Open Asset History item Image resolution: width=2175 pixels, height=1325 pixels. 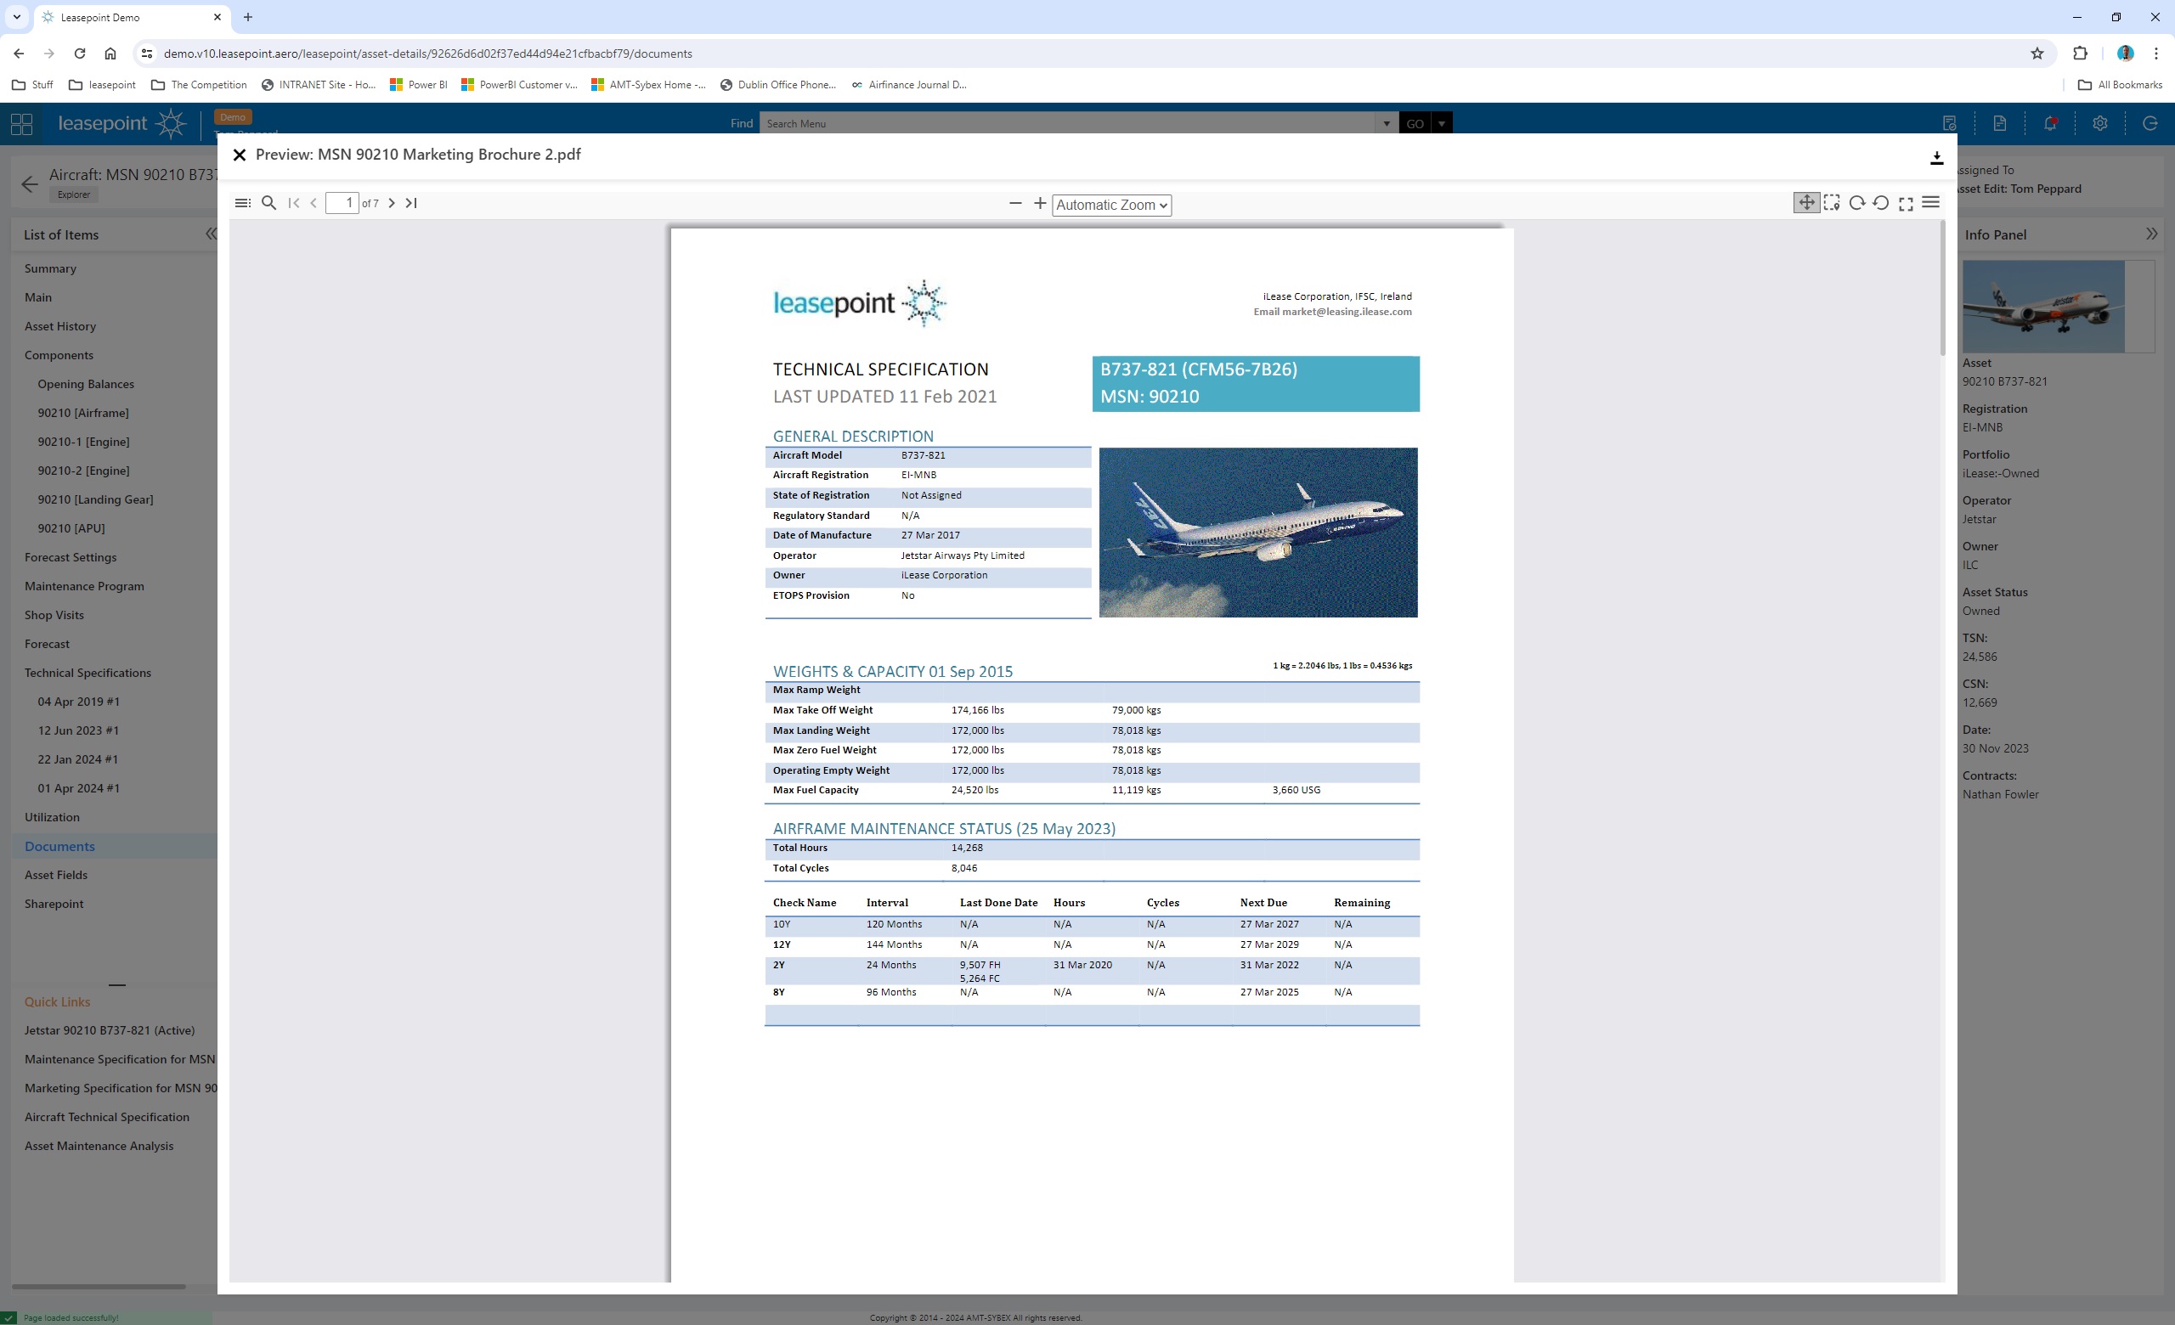click(60, 326)
